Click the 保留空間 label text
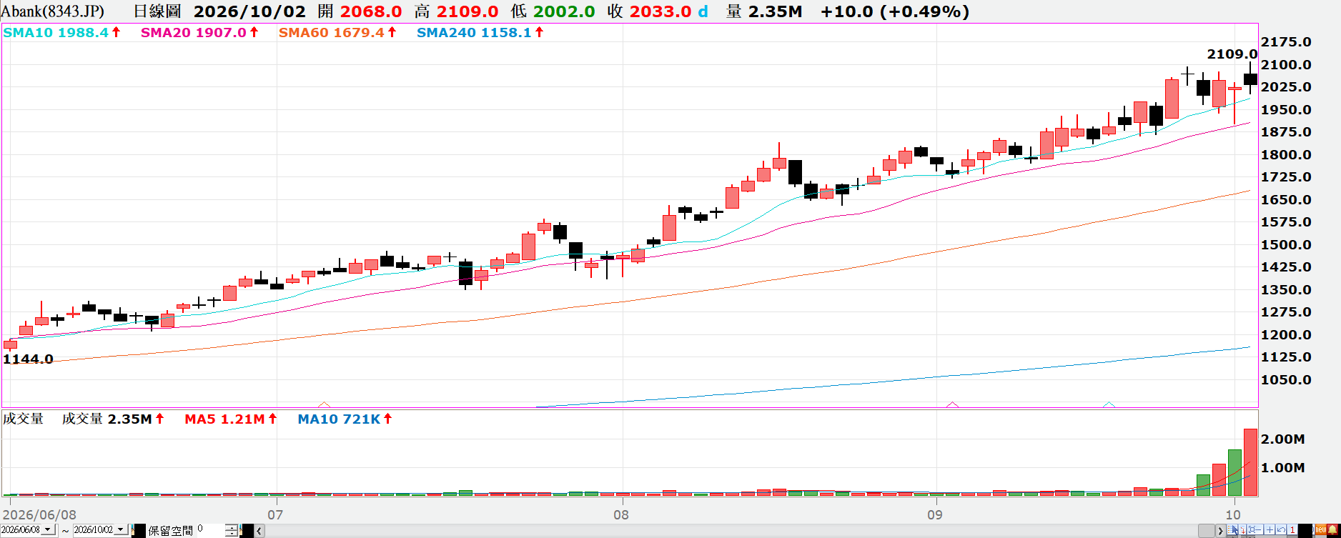1341x538 pixels. click(x=170, y=530)
